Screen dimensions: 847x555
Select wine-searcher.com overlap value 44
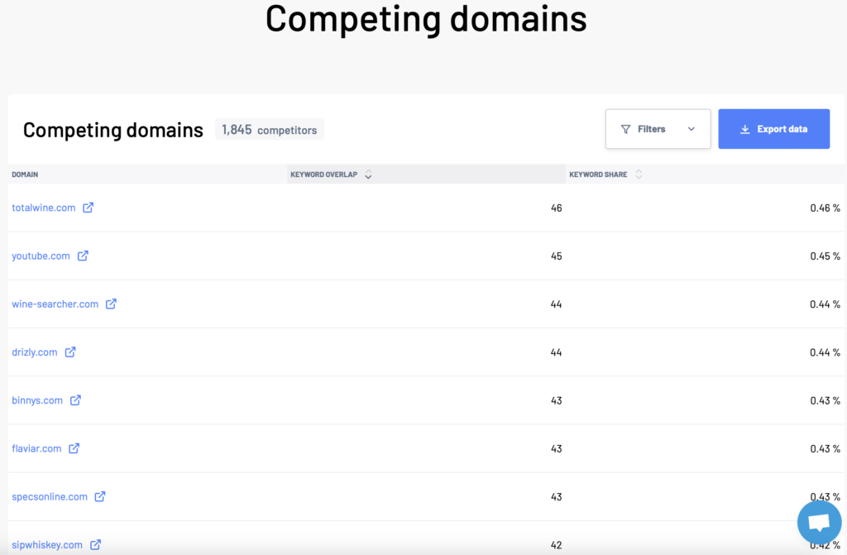point(557,304)
